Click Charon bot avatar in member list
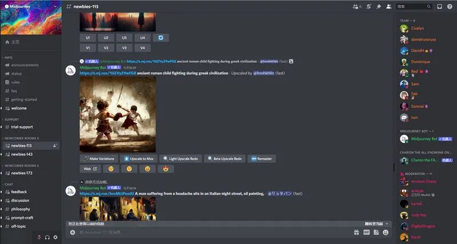Image resolution: width=457 pixels, height=244 pixels. [404, 161]
